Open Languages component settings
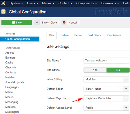Image resolution: width=130 pixels, height=114 pixels. 12,87
